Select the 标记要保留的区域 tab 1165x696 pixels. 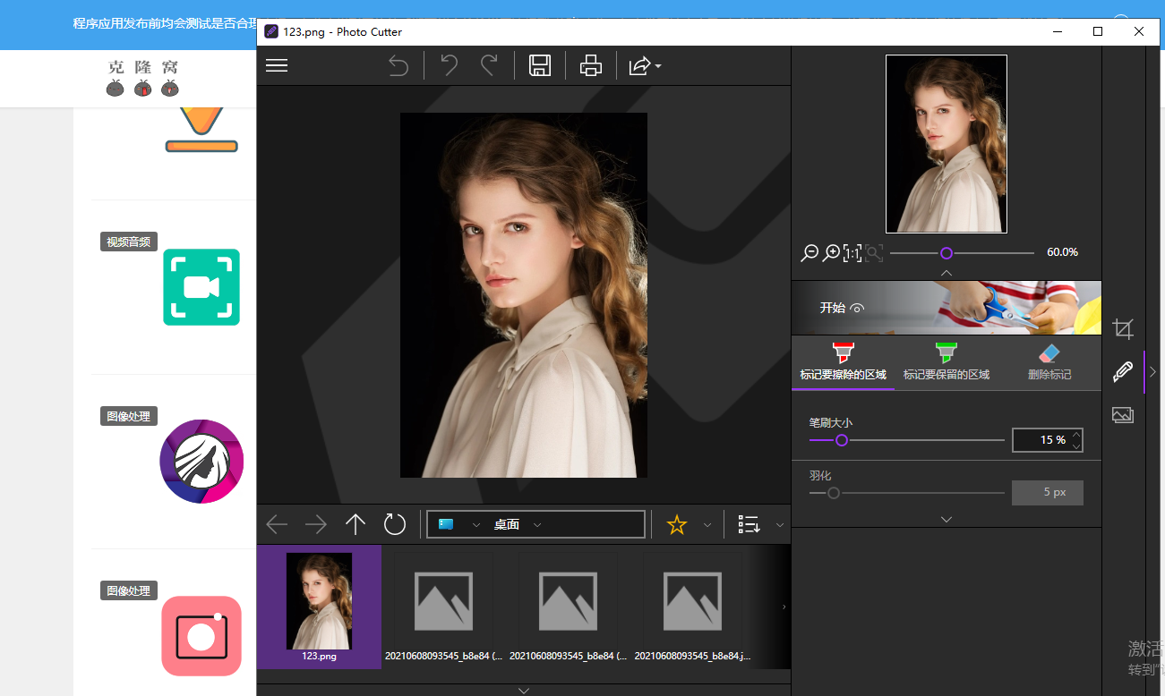coord(947,363)
